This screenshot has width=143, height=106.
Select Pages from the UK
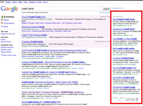click(x=8, y=34)
